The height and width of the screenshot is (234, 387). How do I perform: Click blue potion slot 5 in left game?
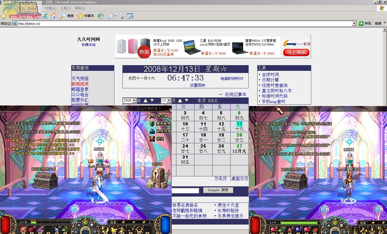click(x=57, y=229)
